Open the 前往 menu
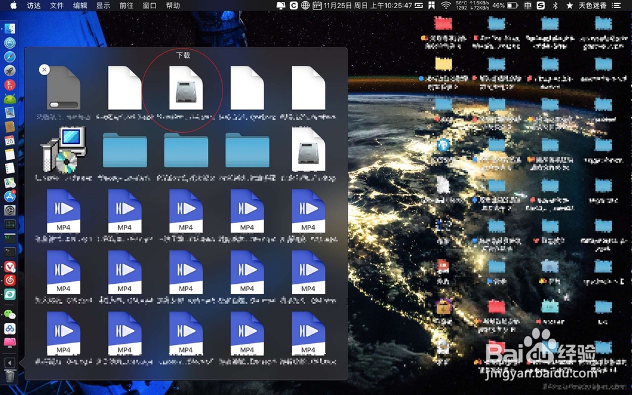Screen dimensions: 632x395 click(126, 5)
